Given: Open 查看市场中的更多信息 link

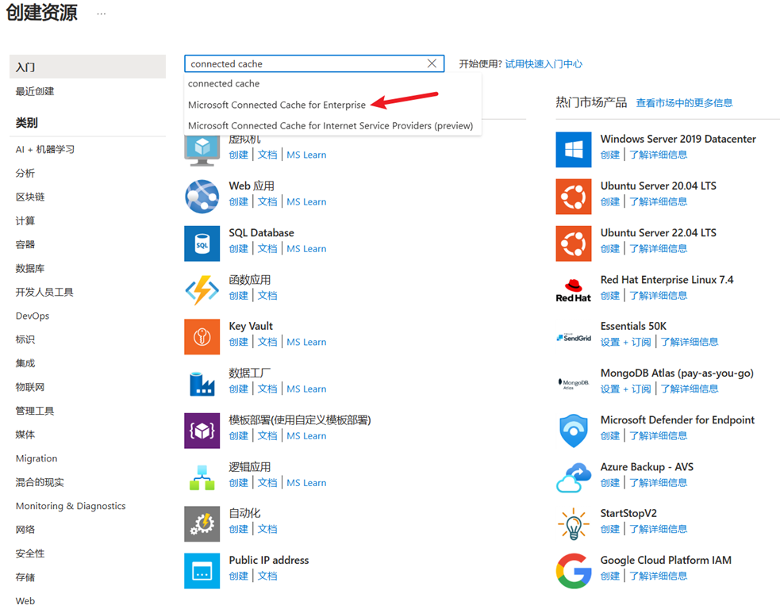Looking at the screenshot, I should tap(684, 103).
